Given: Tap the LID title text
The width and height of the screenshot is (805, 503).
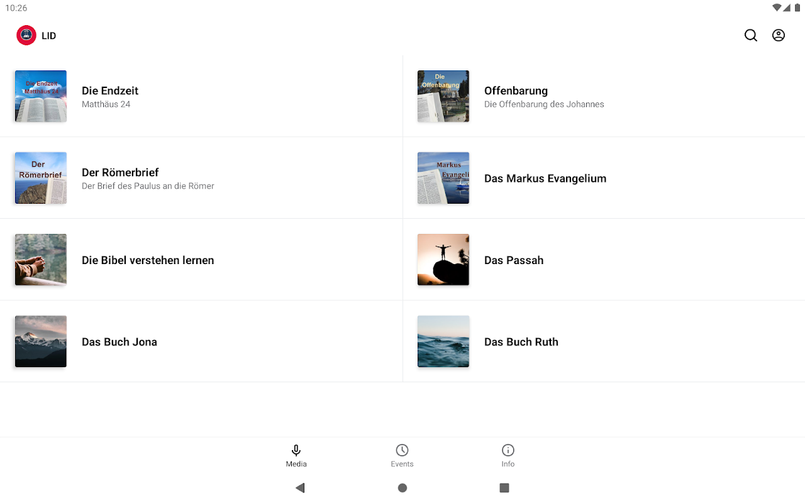Looking at the screenshot, I should coord(49,36).
